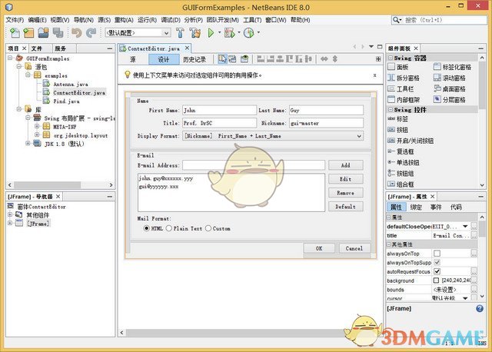Screen dimensions: 492x352
Task: Click the Add email button
Action: pos(346,165)
